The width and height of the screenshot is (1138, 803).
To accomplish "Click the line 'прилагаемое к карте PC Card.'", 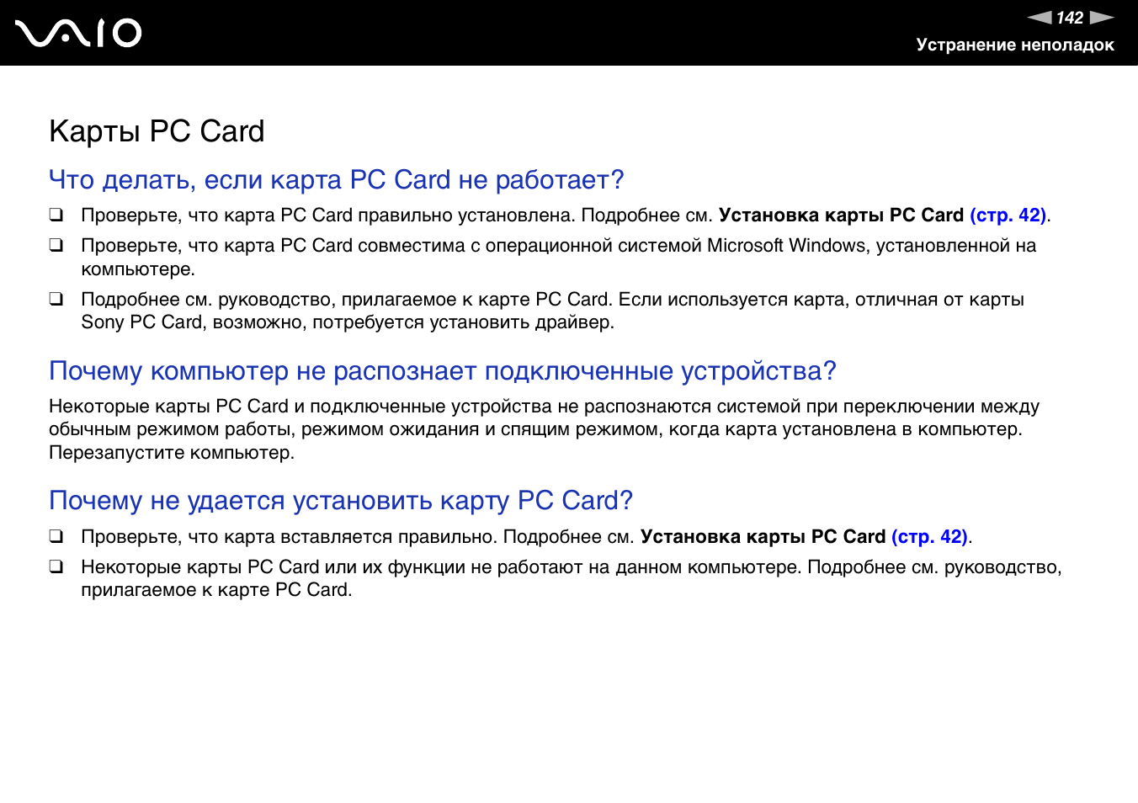I will [216, 590].
